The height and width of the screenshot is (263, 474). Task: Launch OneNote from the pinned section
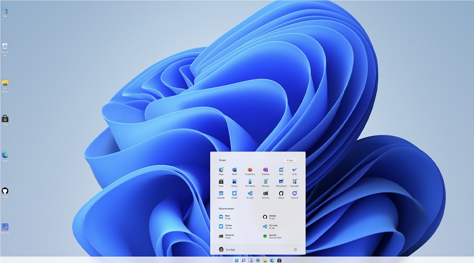[266, 170]
